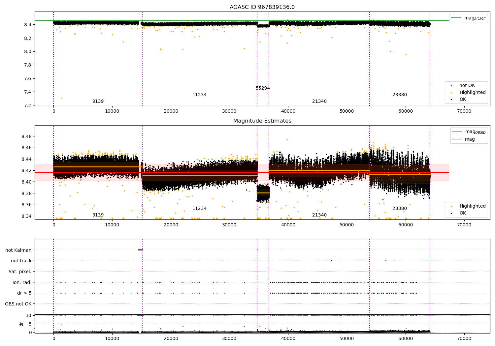Click the "5" tick on the dr axis
This screenshot has height=346, width=495.
30,324
